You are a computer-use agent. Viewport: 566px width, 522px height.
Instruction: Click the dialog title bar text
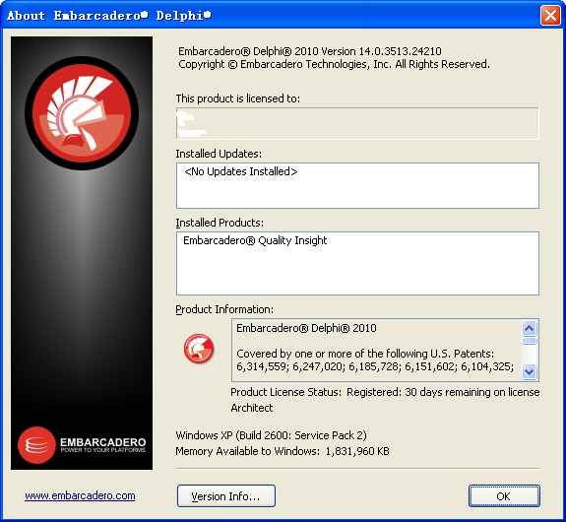click(x=109, y=16)
